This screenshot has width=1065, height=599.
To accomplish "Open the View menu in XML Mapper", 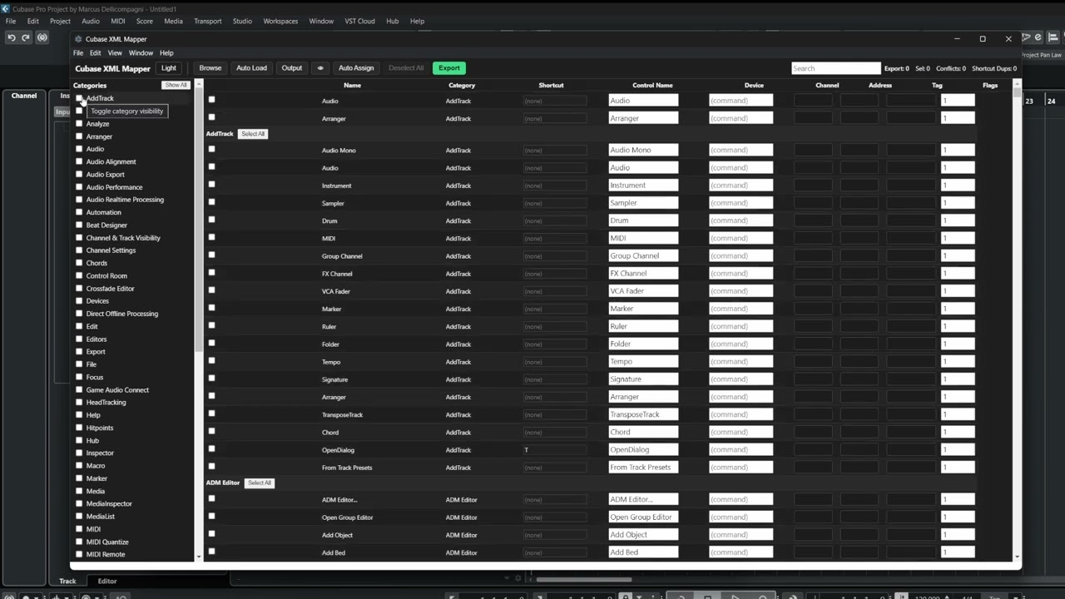I will [x=115, y=52].
